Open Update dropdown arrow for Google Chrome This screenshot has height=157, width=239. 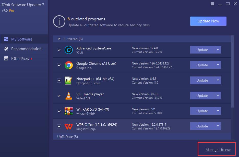pyautogui.click(x=218, y=65)
